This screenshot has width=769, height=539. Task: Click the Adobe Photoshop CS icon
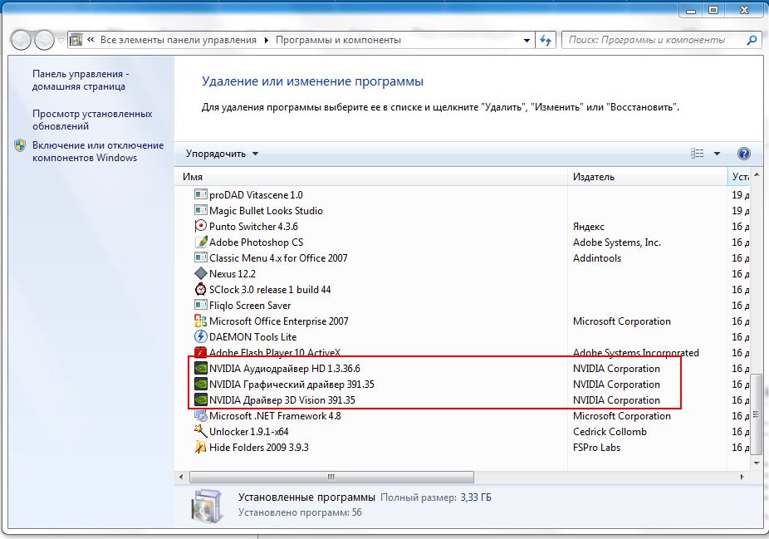pyautogui.click(x=201, y=242)
